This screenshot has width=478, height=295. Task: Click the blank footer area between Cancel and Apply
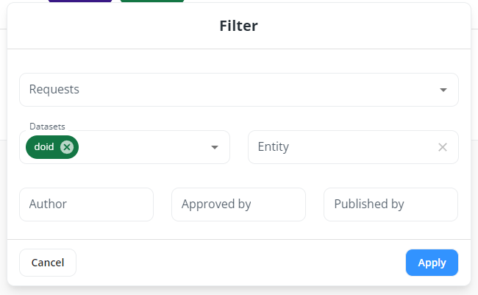click(238, 263)
